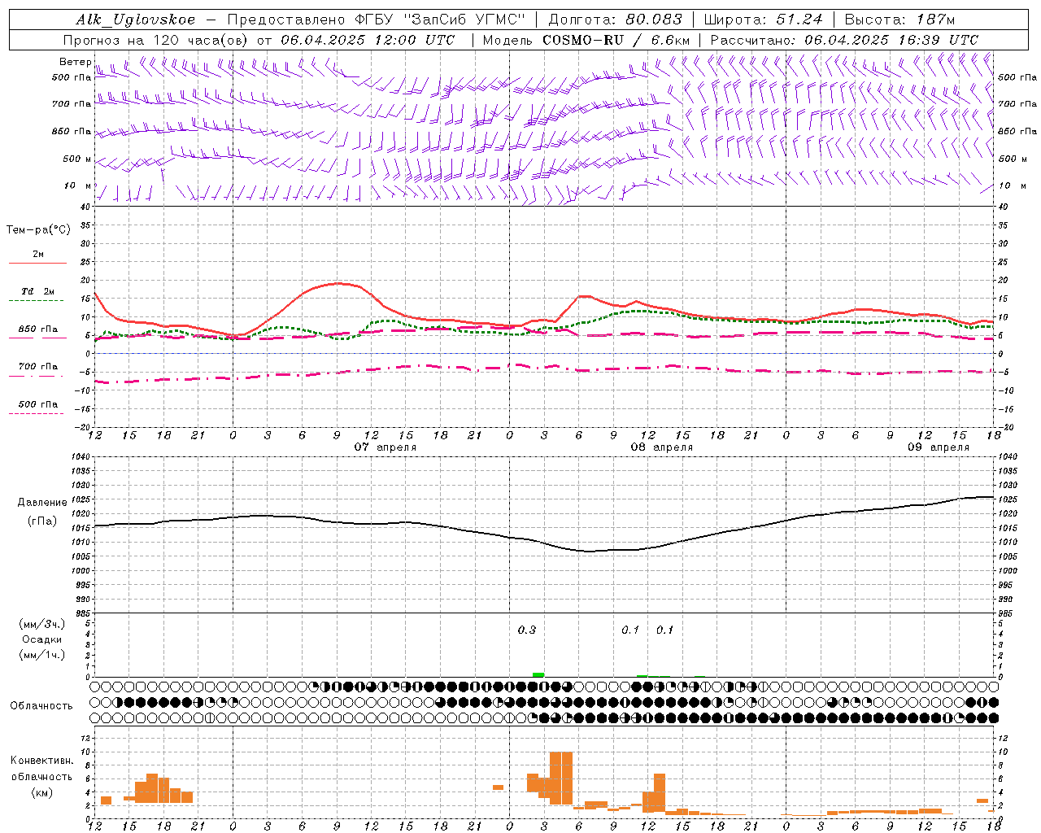This screenshot has width=1041, height=833.
Task: Click the Широта: 51.24 value
Action: [x=763, y=20]
